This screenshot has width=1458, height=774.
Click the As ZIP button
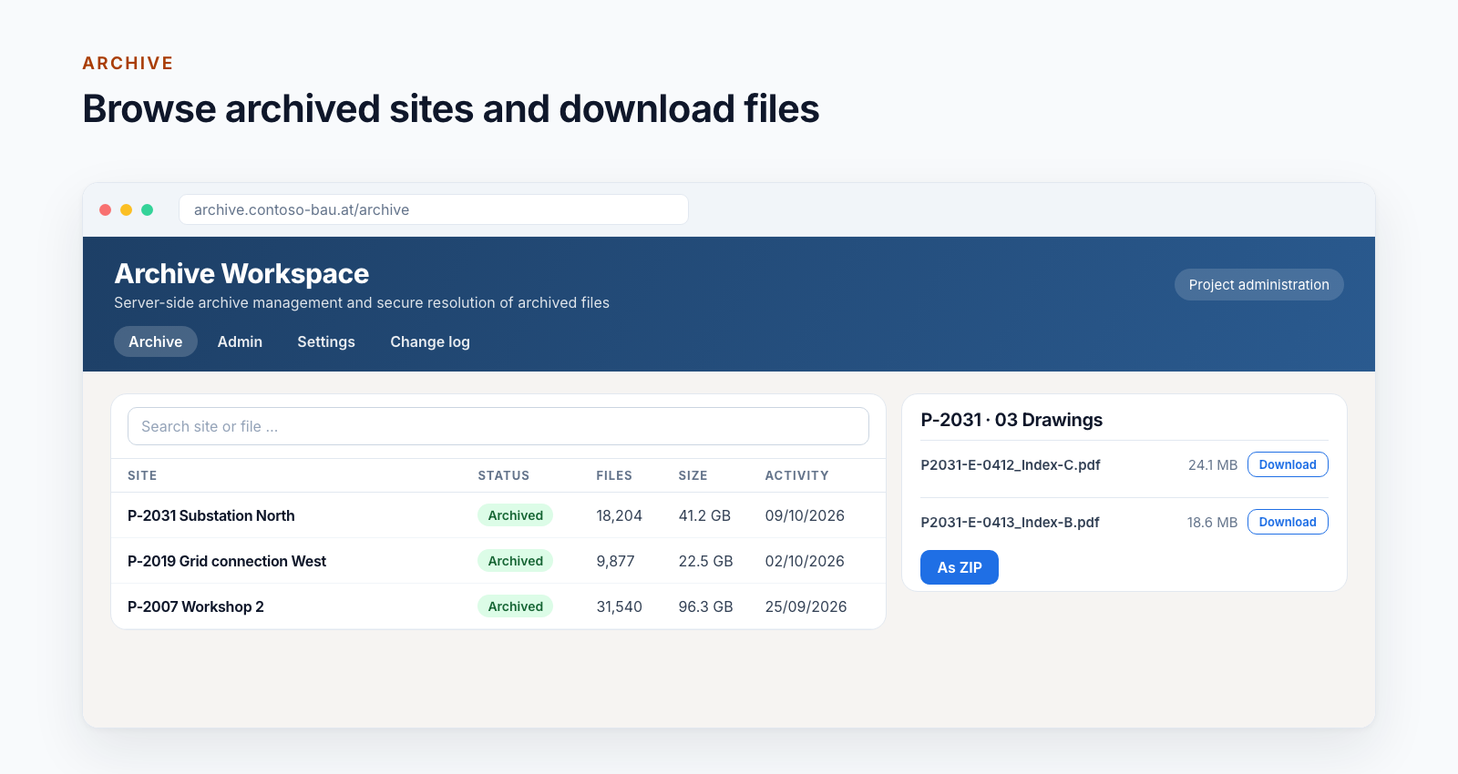tap(960, 567)
